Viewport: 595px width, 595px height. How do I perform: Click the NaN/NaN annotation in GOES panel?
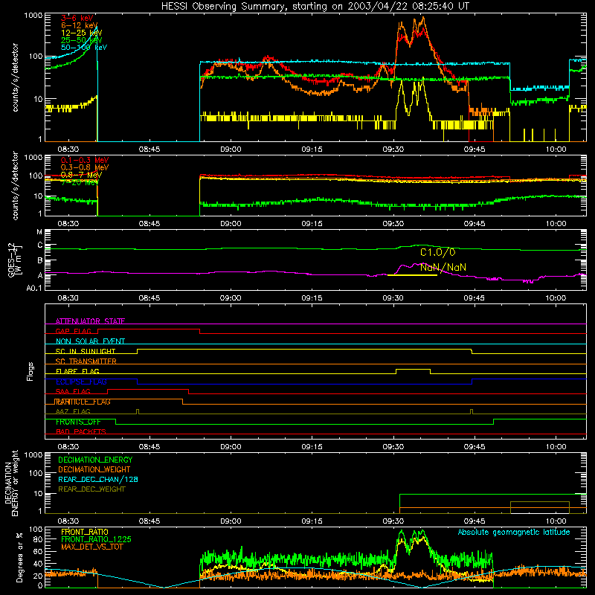pos(443,268)
